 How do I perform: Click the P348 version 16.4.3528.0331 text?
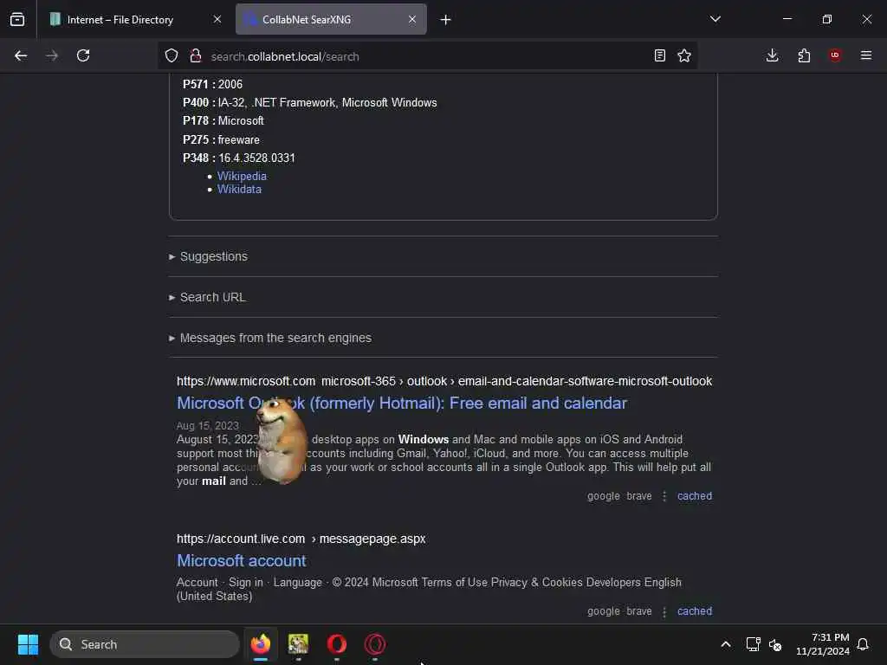[239, 158]
